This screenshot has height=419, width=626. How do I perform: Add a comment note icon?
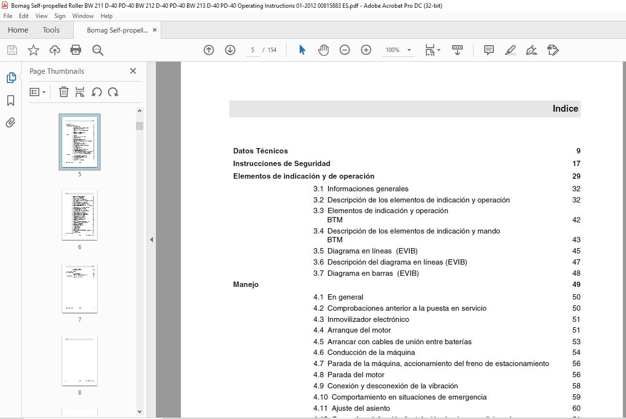[x=489, y=50]
